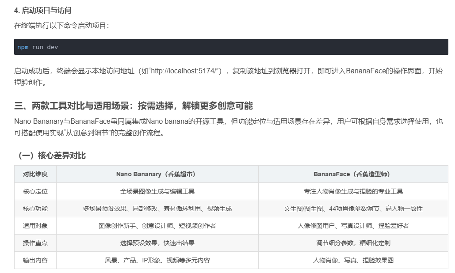
Task: Click the cell "调节细分参数,精细化定制"
Action: coord(353,243)
